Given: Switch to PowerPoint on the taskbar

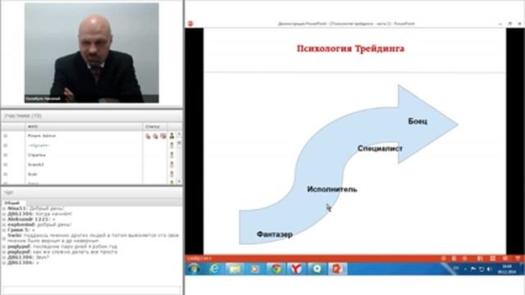Looking at the screenshot, I should tap(337, 269).
